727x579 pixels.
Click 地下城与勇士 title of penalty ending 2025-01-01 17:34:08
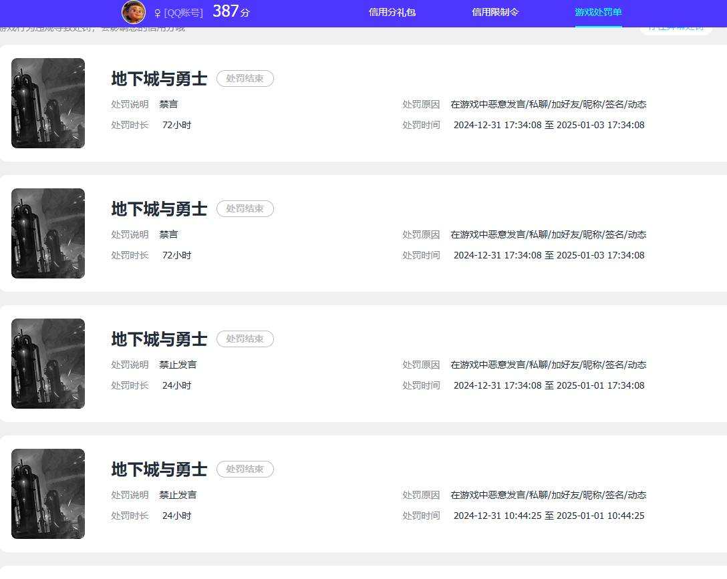point(159,339)
